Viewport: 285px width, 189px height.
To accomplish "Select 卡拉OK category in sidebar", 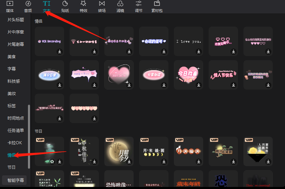I will (15, 143).
